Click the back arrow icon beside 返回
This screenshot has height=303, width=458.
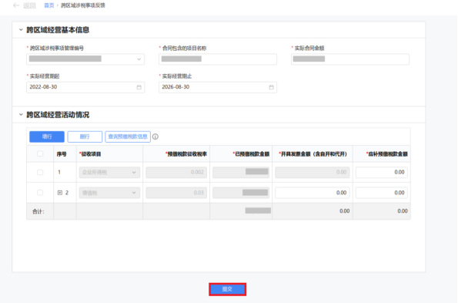[16, 5]
